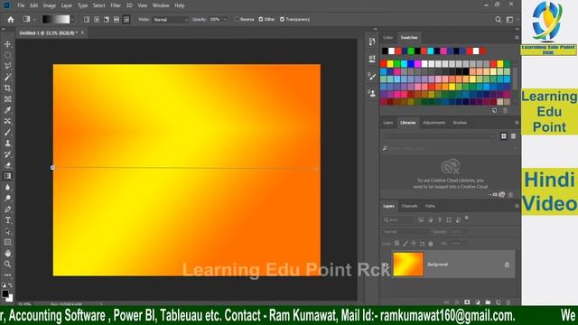The image size is (578, 325).
Task: Open the Window menu
Action: tap(161, 5)
